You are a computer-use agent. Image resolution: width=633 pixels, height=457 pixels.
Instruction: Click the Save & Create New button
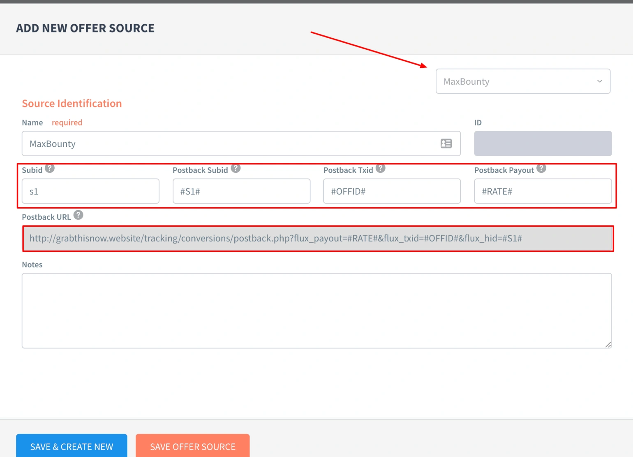pos(72,446)
